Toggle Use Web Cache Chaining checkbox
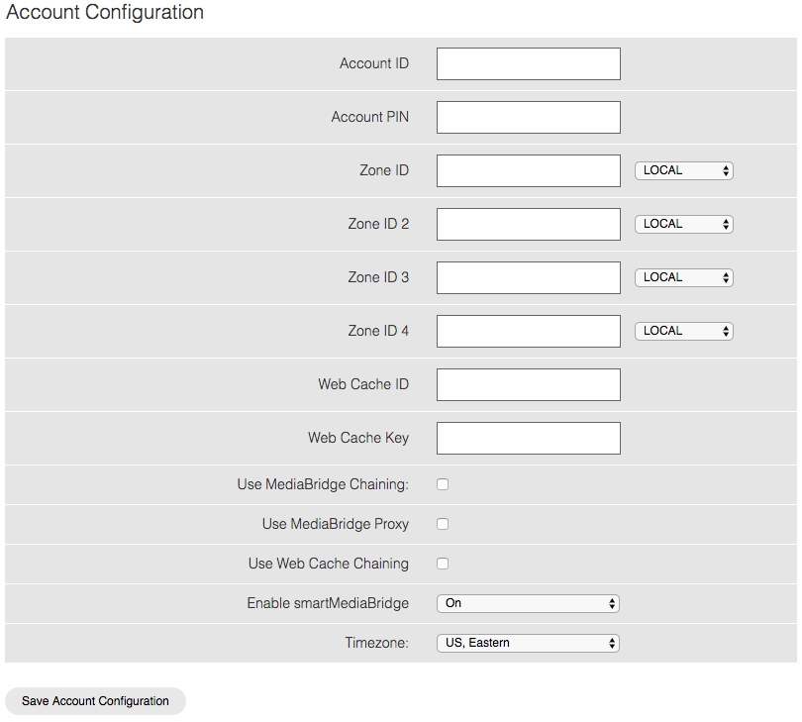The height and width of the screenshot is (722, 802). [x=443, y=564]
